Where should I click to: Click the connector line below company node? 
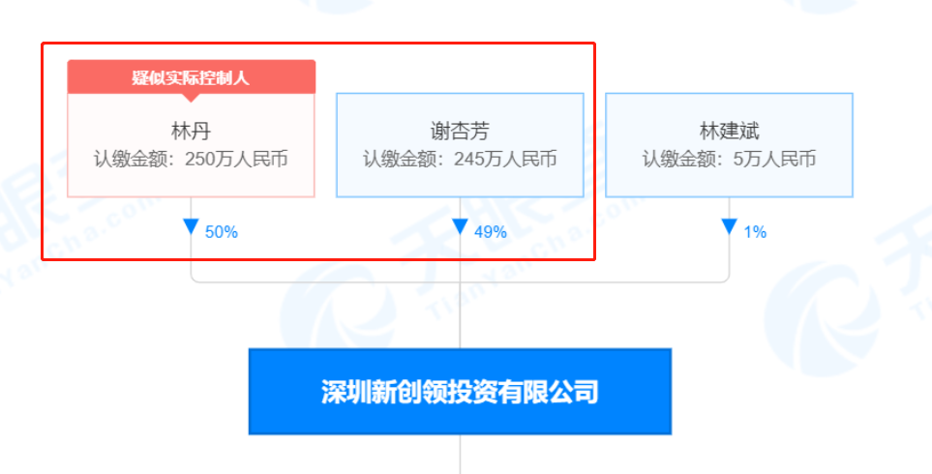(x=460, y=455)
